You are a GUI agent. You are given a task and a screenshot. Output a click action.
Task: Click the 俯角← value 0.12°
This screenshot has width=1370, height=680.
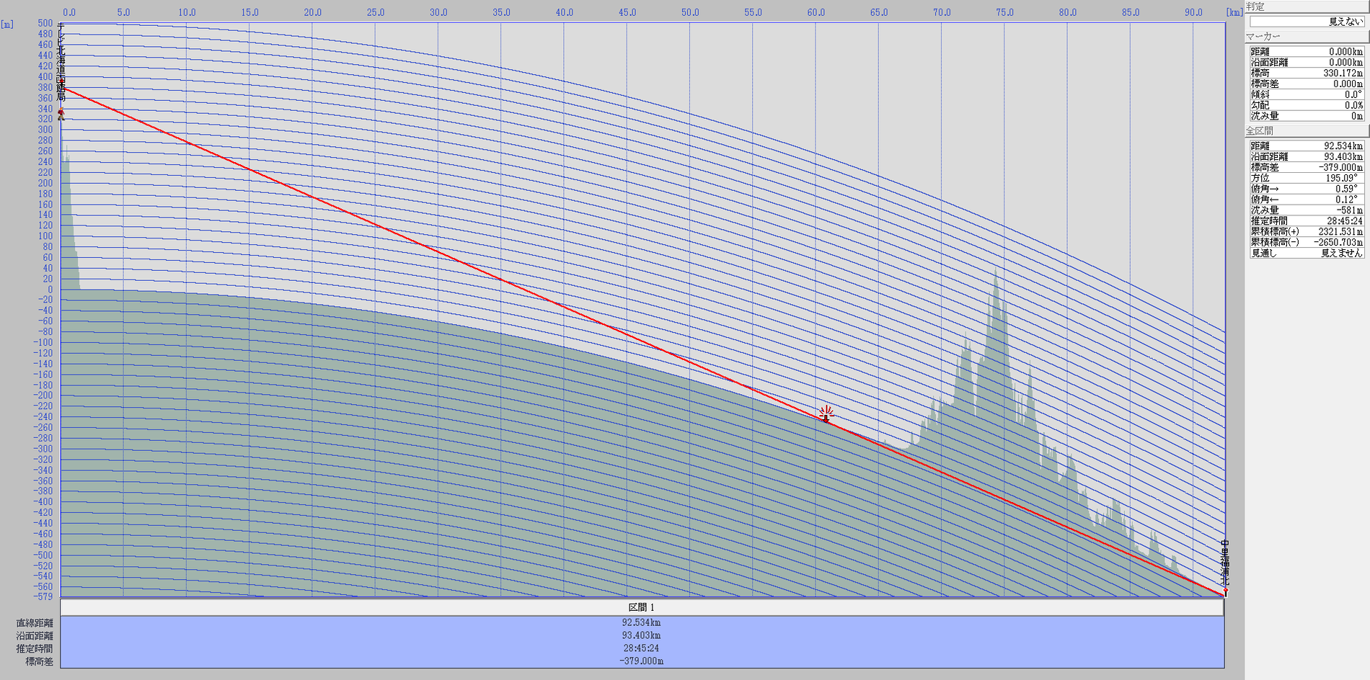point(1346,200)
